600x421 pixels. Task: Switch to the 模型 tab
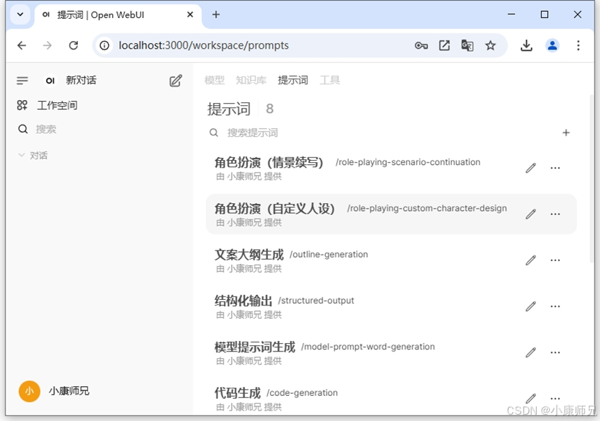point(214,80)
